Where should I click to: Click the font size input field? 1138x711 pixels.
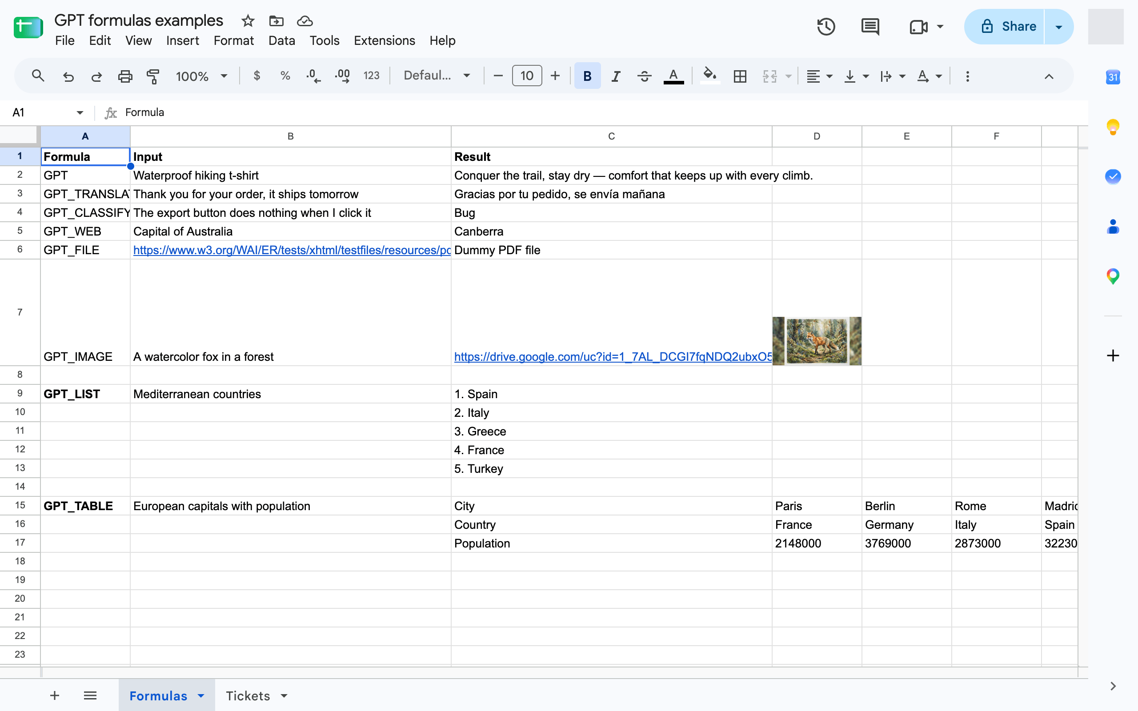point(527,76)
